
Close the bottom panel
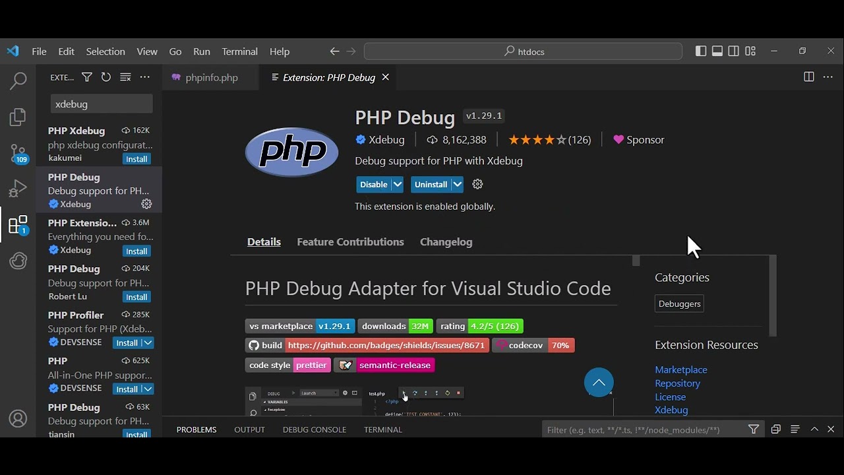pyautogui.click(x=831, y=429)
